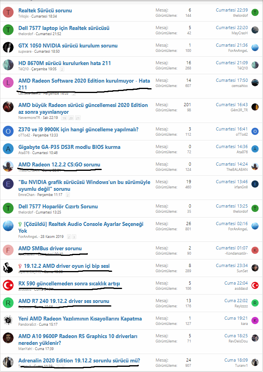Click the starter avatar beside Adrenalin 2020 Edition title
Screen dimensions: 263x372
pyautogui.click(x=8, y=362)
